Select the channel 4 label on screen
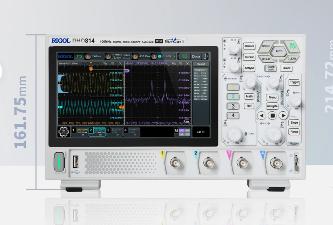This screenshot has width=333, height=225. (x=126, y=130)
